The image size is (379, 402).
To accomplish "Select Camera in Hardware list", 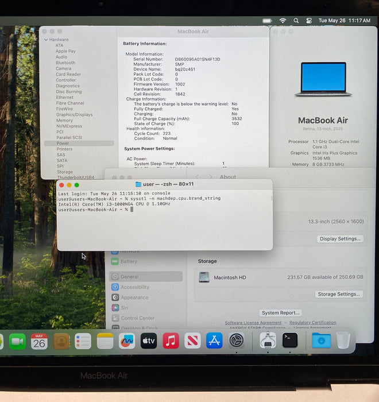I will 64,68.
